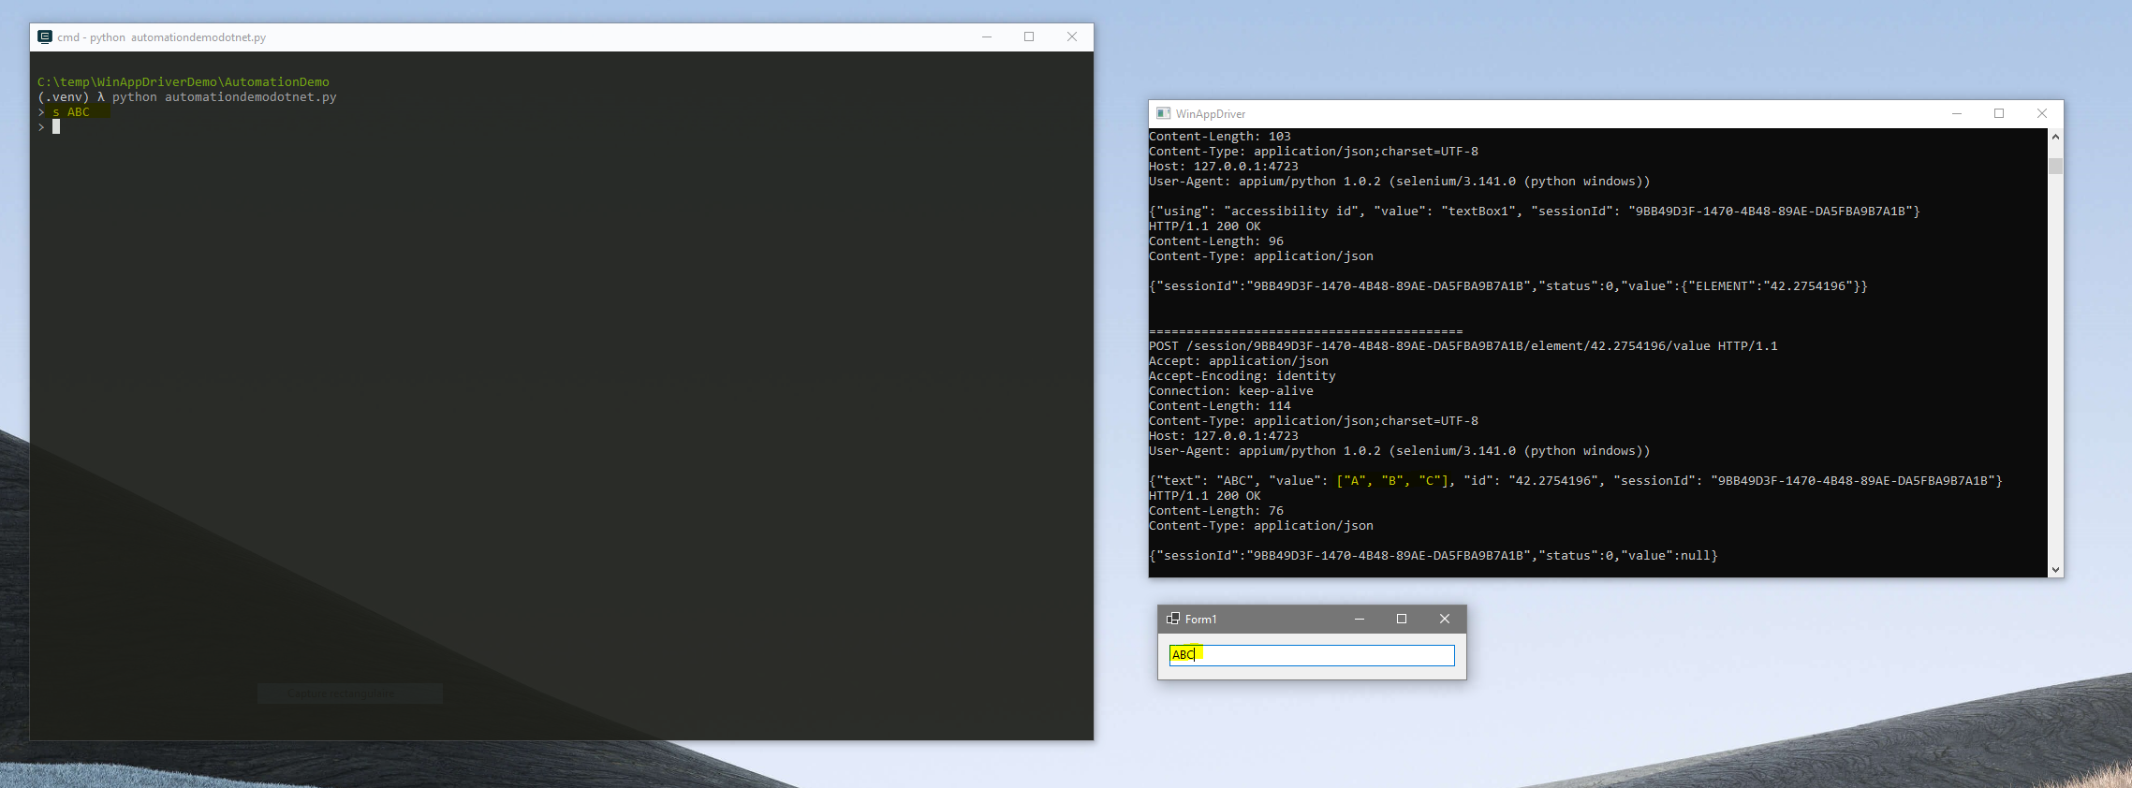Click the WinAppDriver window title text
The height and width of the screenshot is (788, 2132).
1210,114
